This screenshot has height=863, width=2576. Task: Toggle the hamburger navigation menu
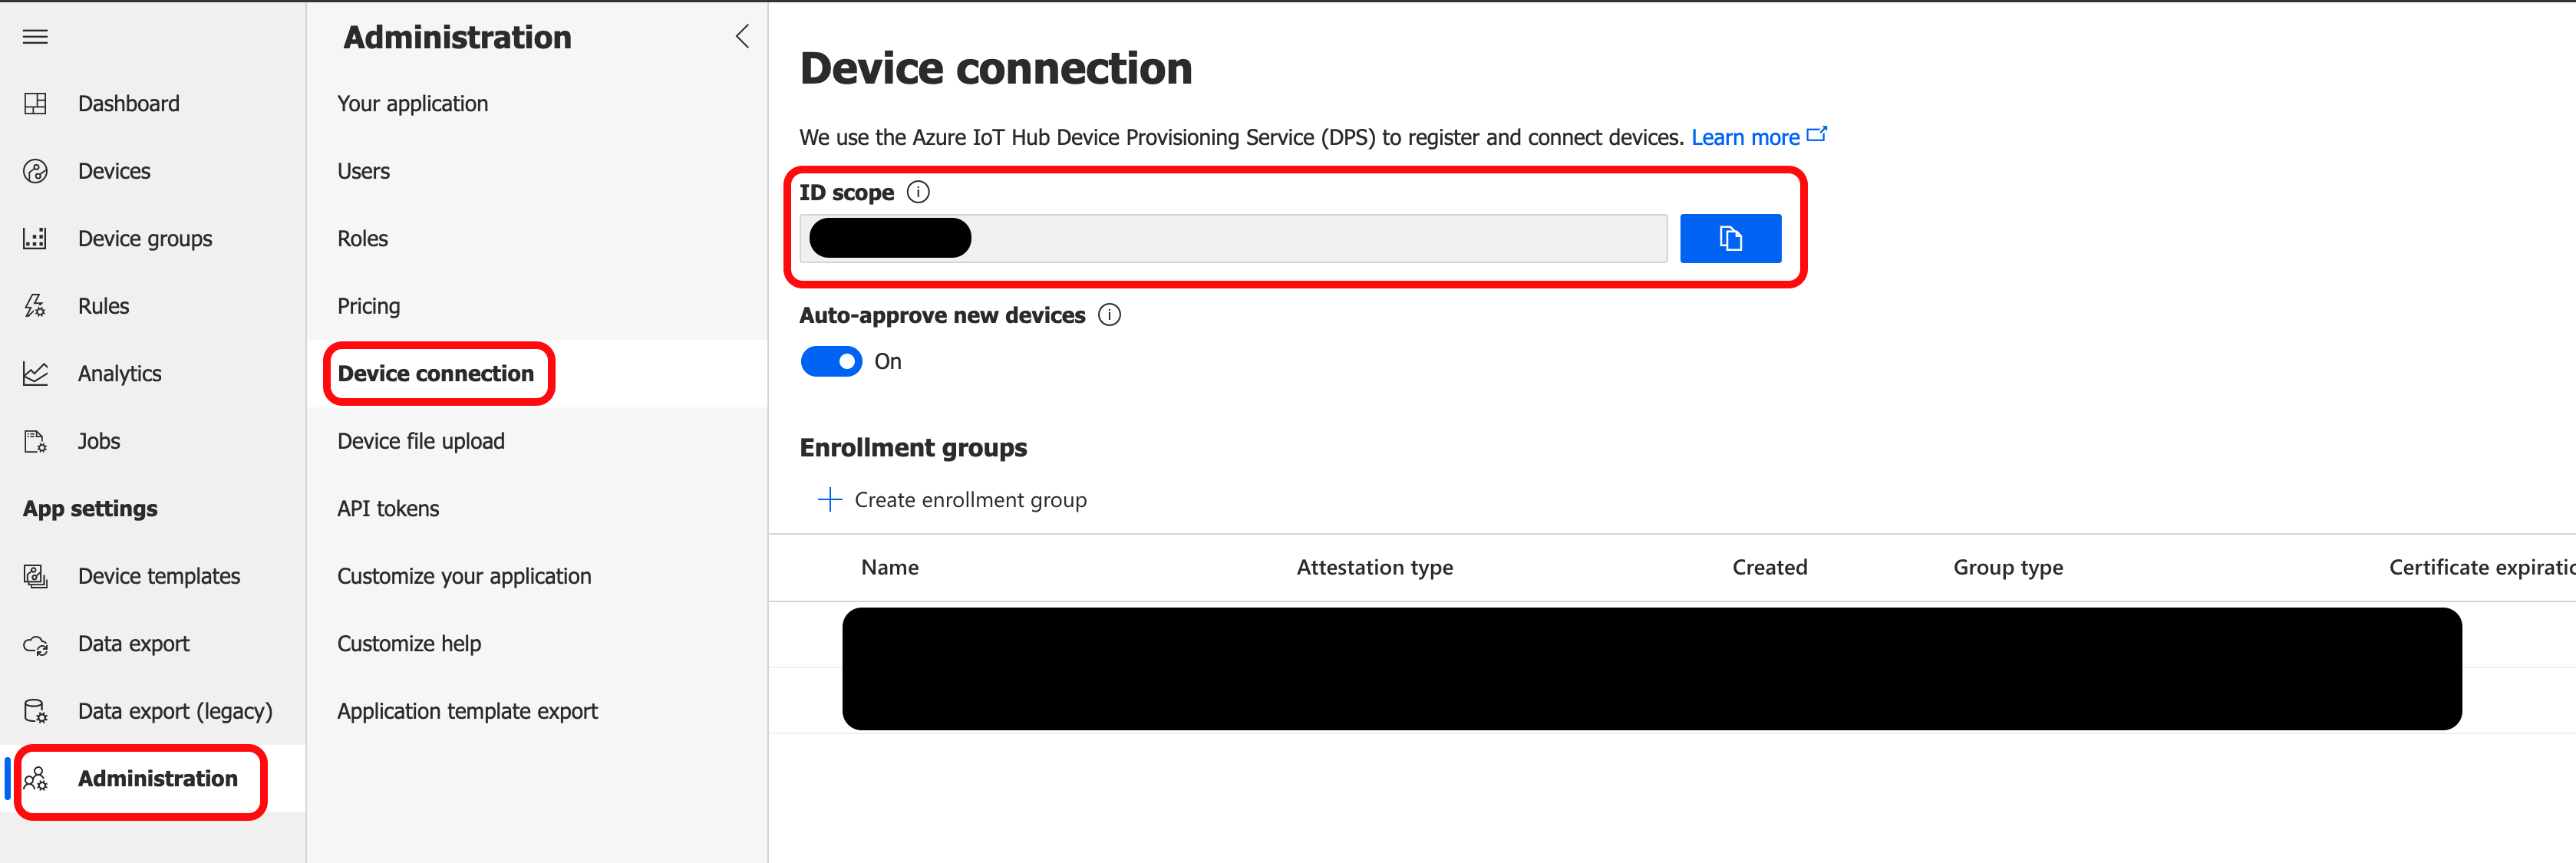(x=35, y=37)
